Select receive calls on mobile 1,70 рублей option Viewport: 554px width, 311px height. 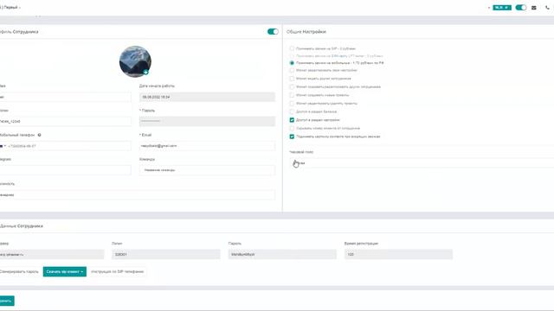coord(292,63)
